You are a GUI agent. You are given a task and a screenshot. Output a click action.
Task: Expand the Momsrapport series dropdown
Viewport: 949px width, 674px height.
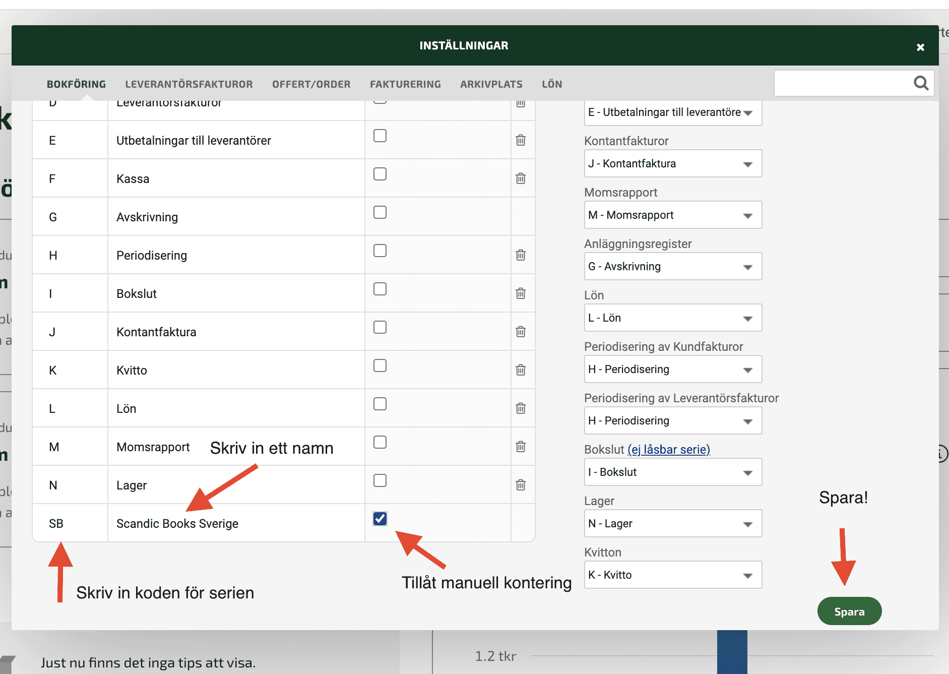tap(673, 215)
